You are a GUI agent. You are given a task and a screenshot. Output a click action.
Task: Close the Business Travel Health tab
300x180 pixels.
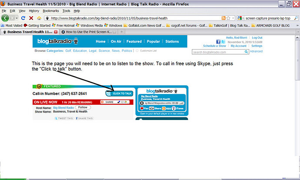[x=56, y=32]
